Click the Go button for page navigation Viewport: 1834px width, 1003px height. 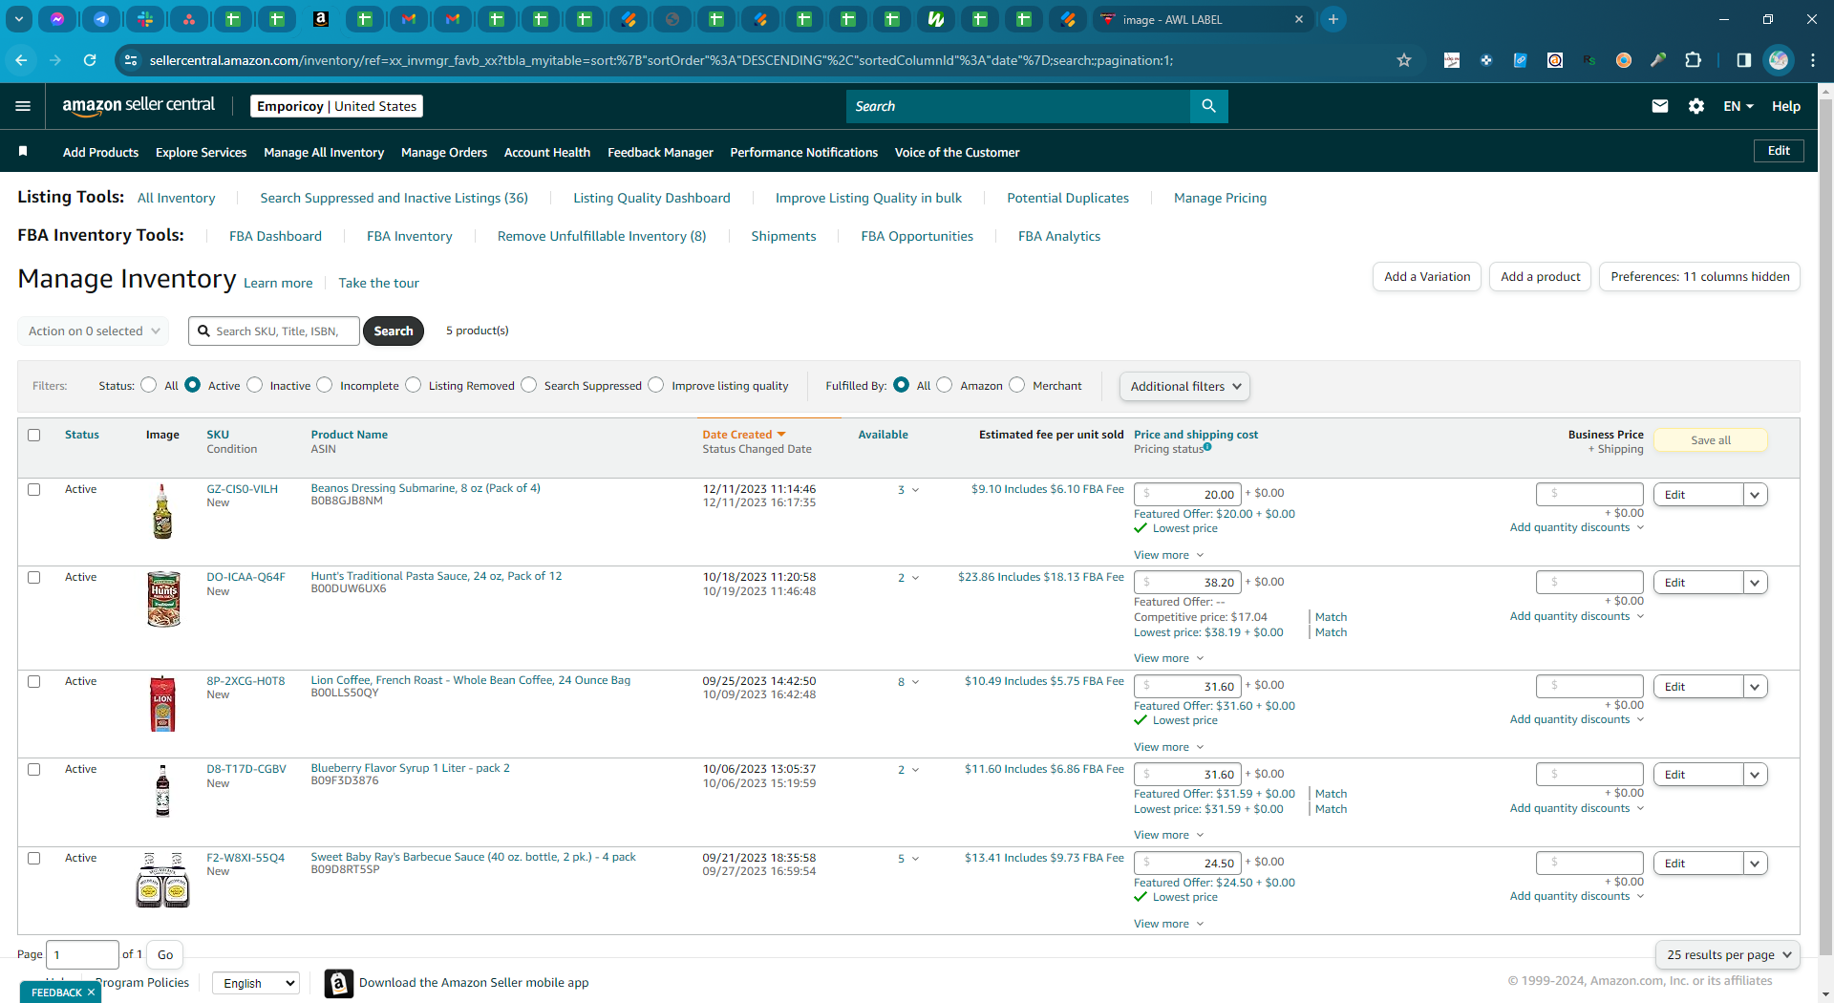(x=165, y=954)
